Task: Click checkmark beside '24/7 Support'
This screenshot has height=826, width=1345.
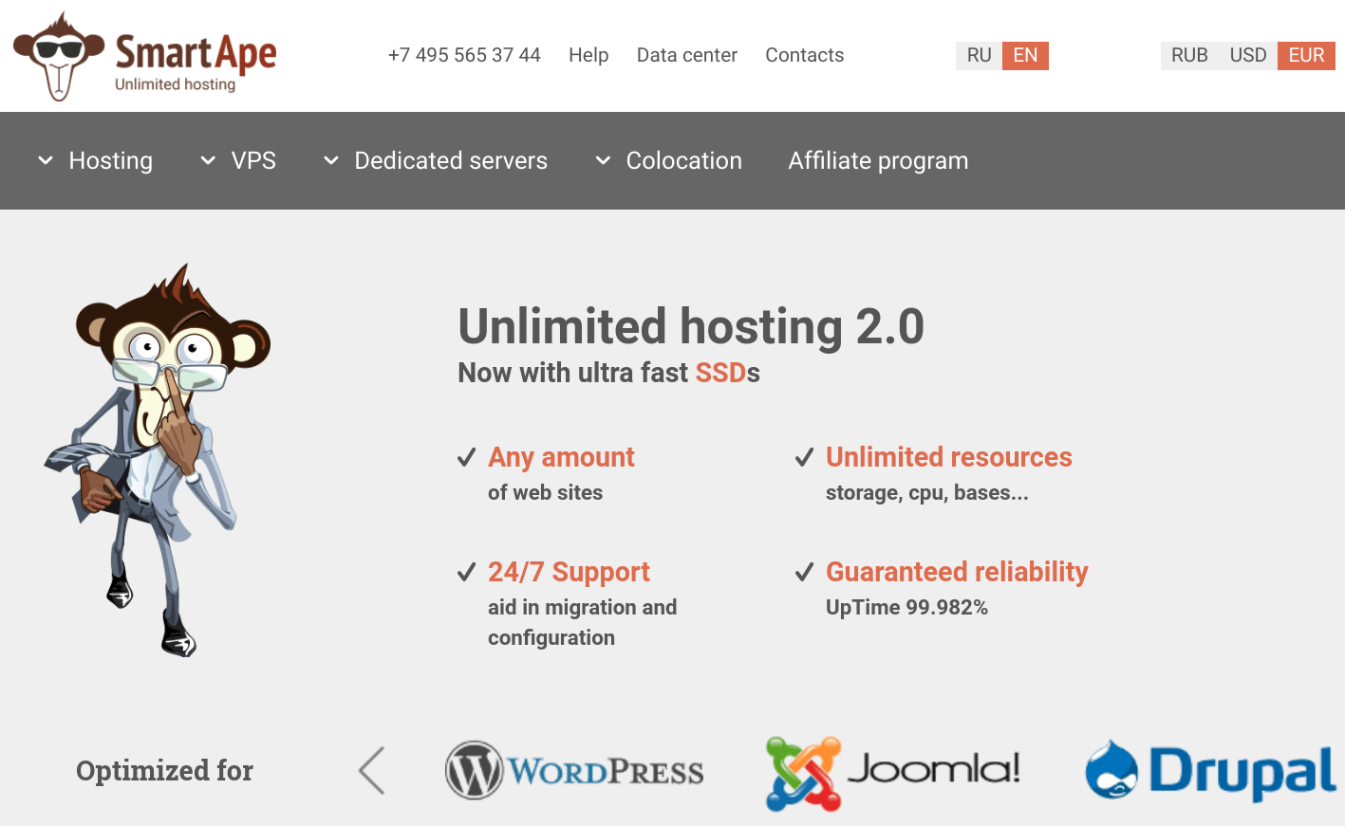Action: [x=466, y=573]
